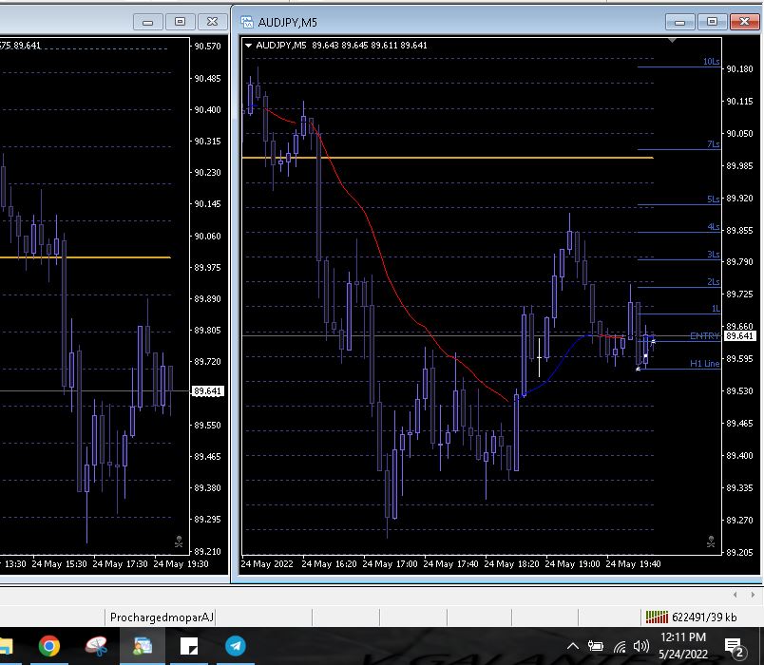Open Telegram from the taskbar

(x=235, y=647)
